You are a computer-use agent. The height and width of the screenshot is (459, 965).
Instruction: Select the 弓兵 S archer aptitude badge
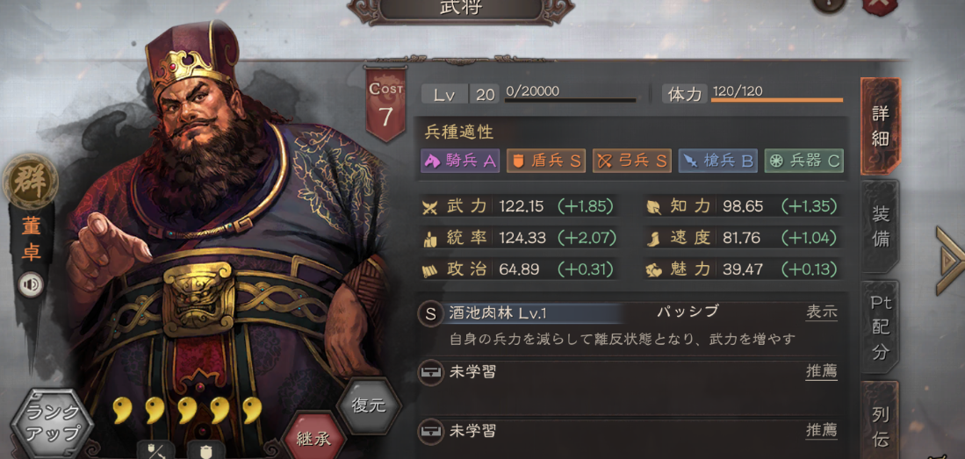[x=632, y=161]
